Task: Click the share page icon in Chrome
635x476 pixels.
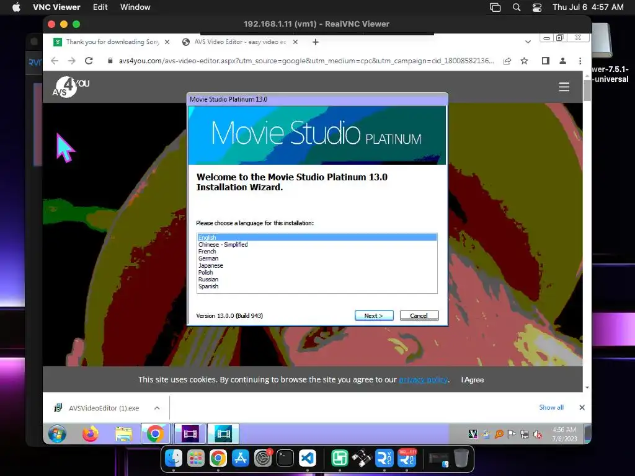Action: [x=507, y=61]
